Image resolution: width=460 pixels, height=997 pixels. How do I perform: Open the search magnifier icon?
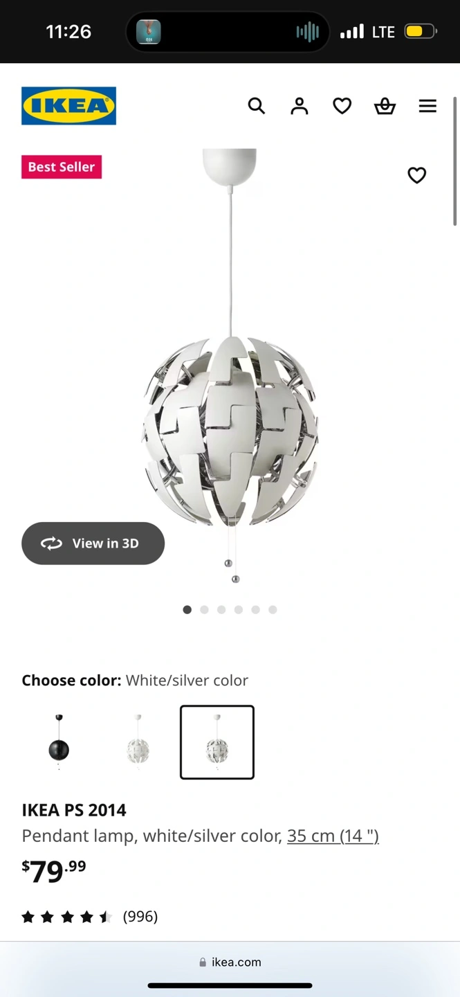257,106
